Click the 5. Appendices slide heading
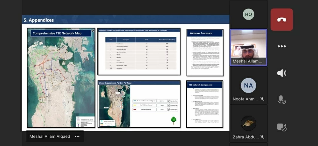The image size is (318, 146). click(x=39, y=20)
